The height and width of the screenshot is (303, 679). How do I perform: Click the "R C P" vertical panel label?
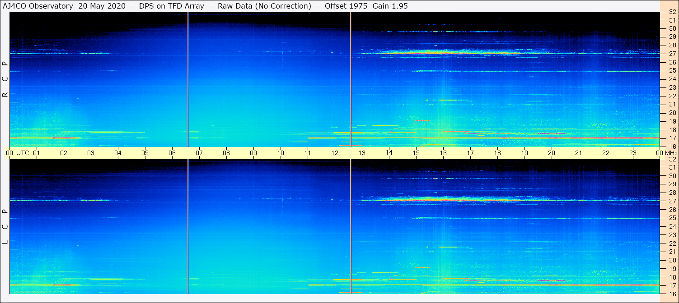(x=5, y=79)
